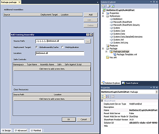
Task: Pin the Properties panel
Action: click(154, 87)
